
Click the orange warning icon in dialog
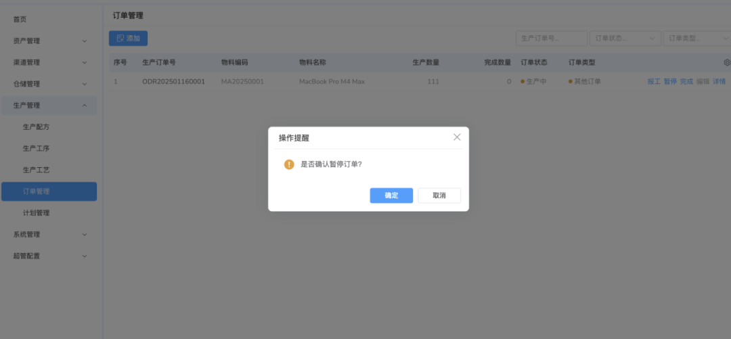pos(289,164)
